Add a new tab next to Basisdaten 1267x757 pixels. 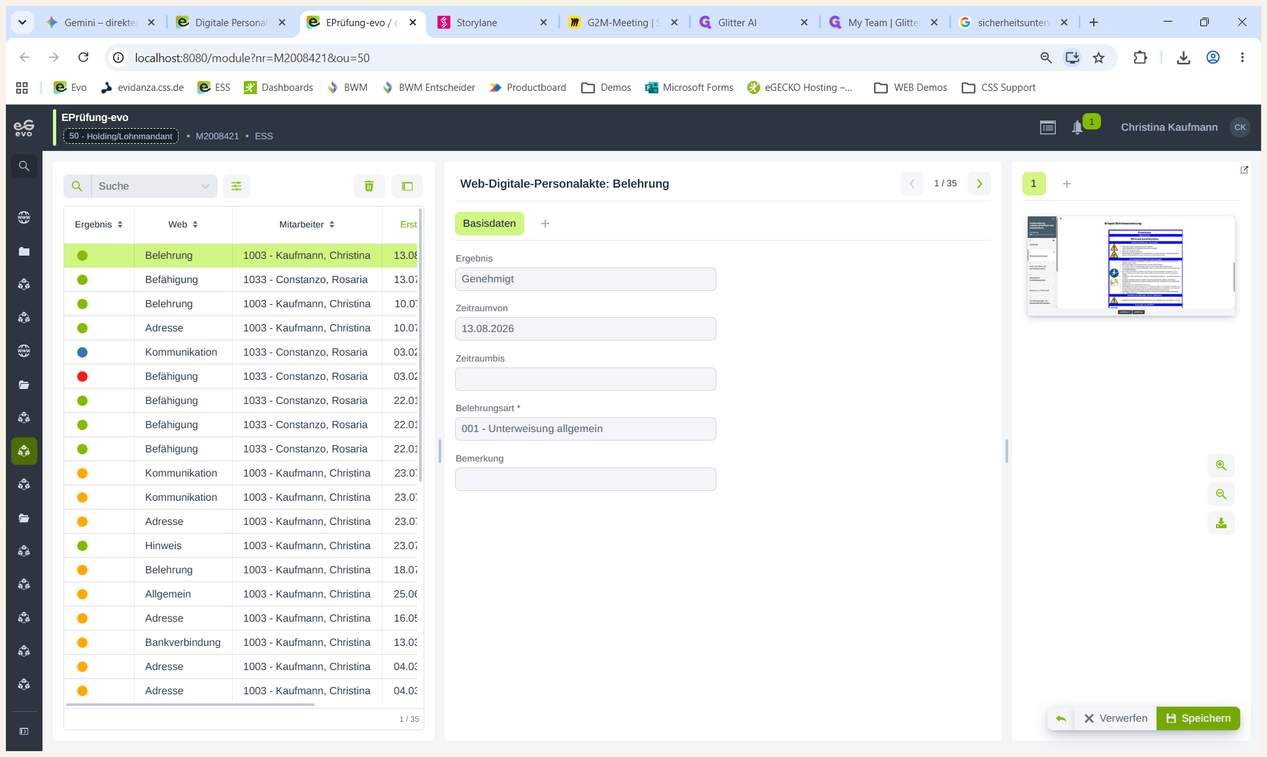coord(545,224)
